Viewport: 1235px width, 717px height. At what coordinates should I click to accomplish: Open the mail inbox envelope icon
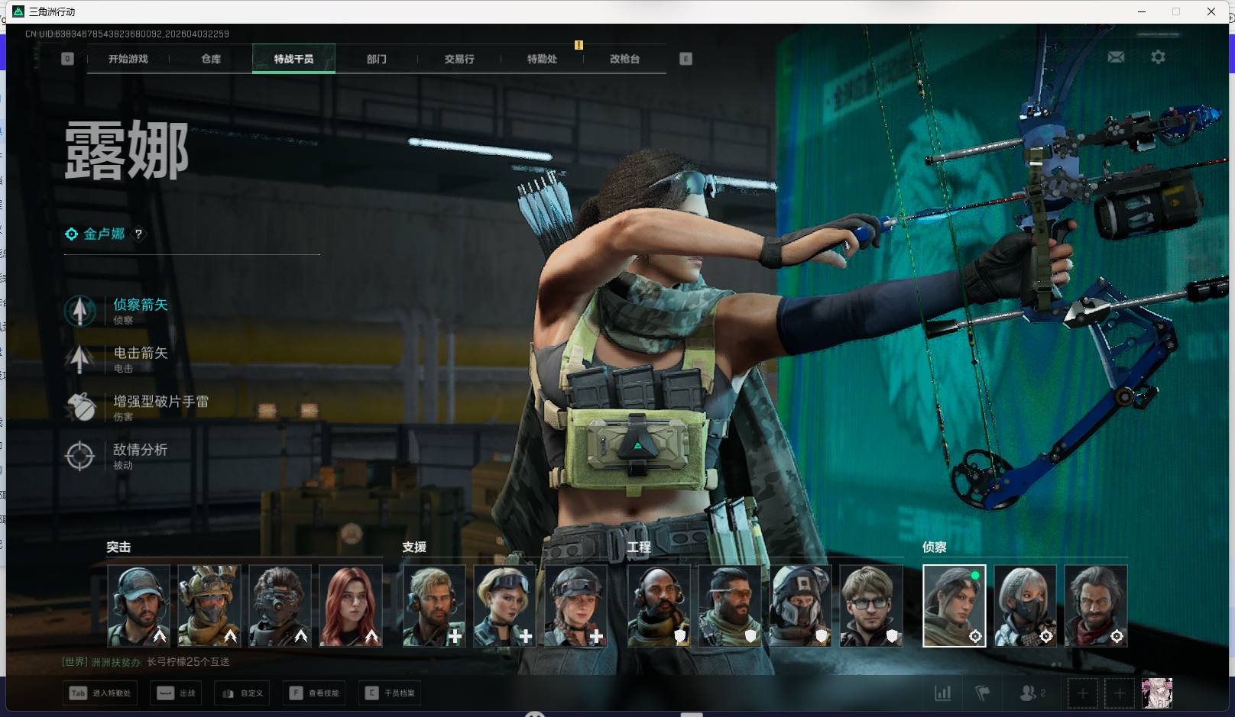tap(1116, 57)
